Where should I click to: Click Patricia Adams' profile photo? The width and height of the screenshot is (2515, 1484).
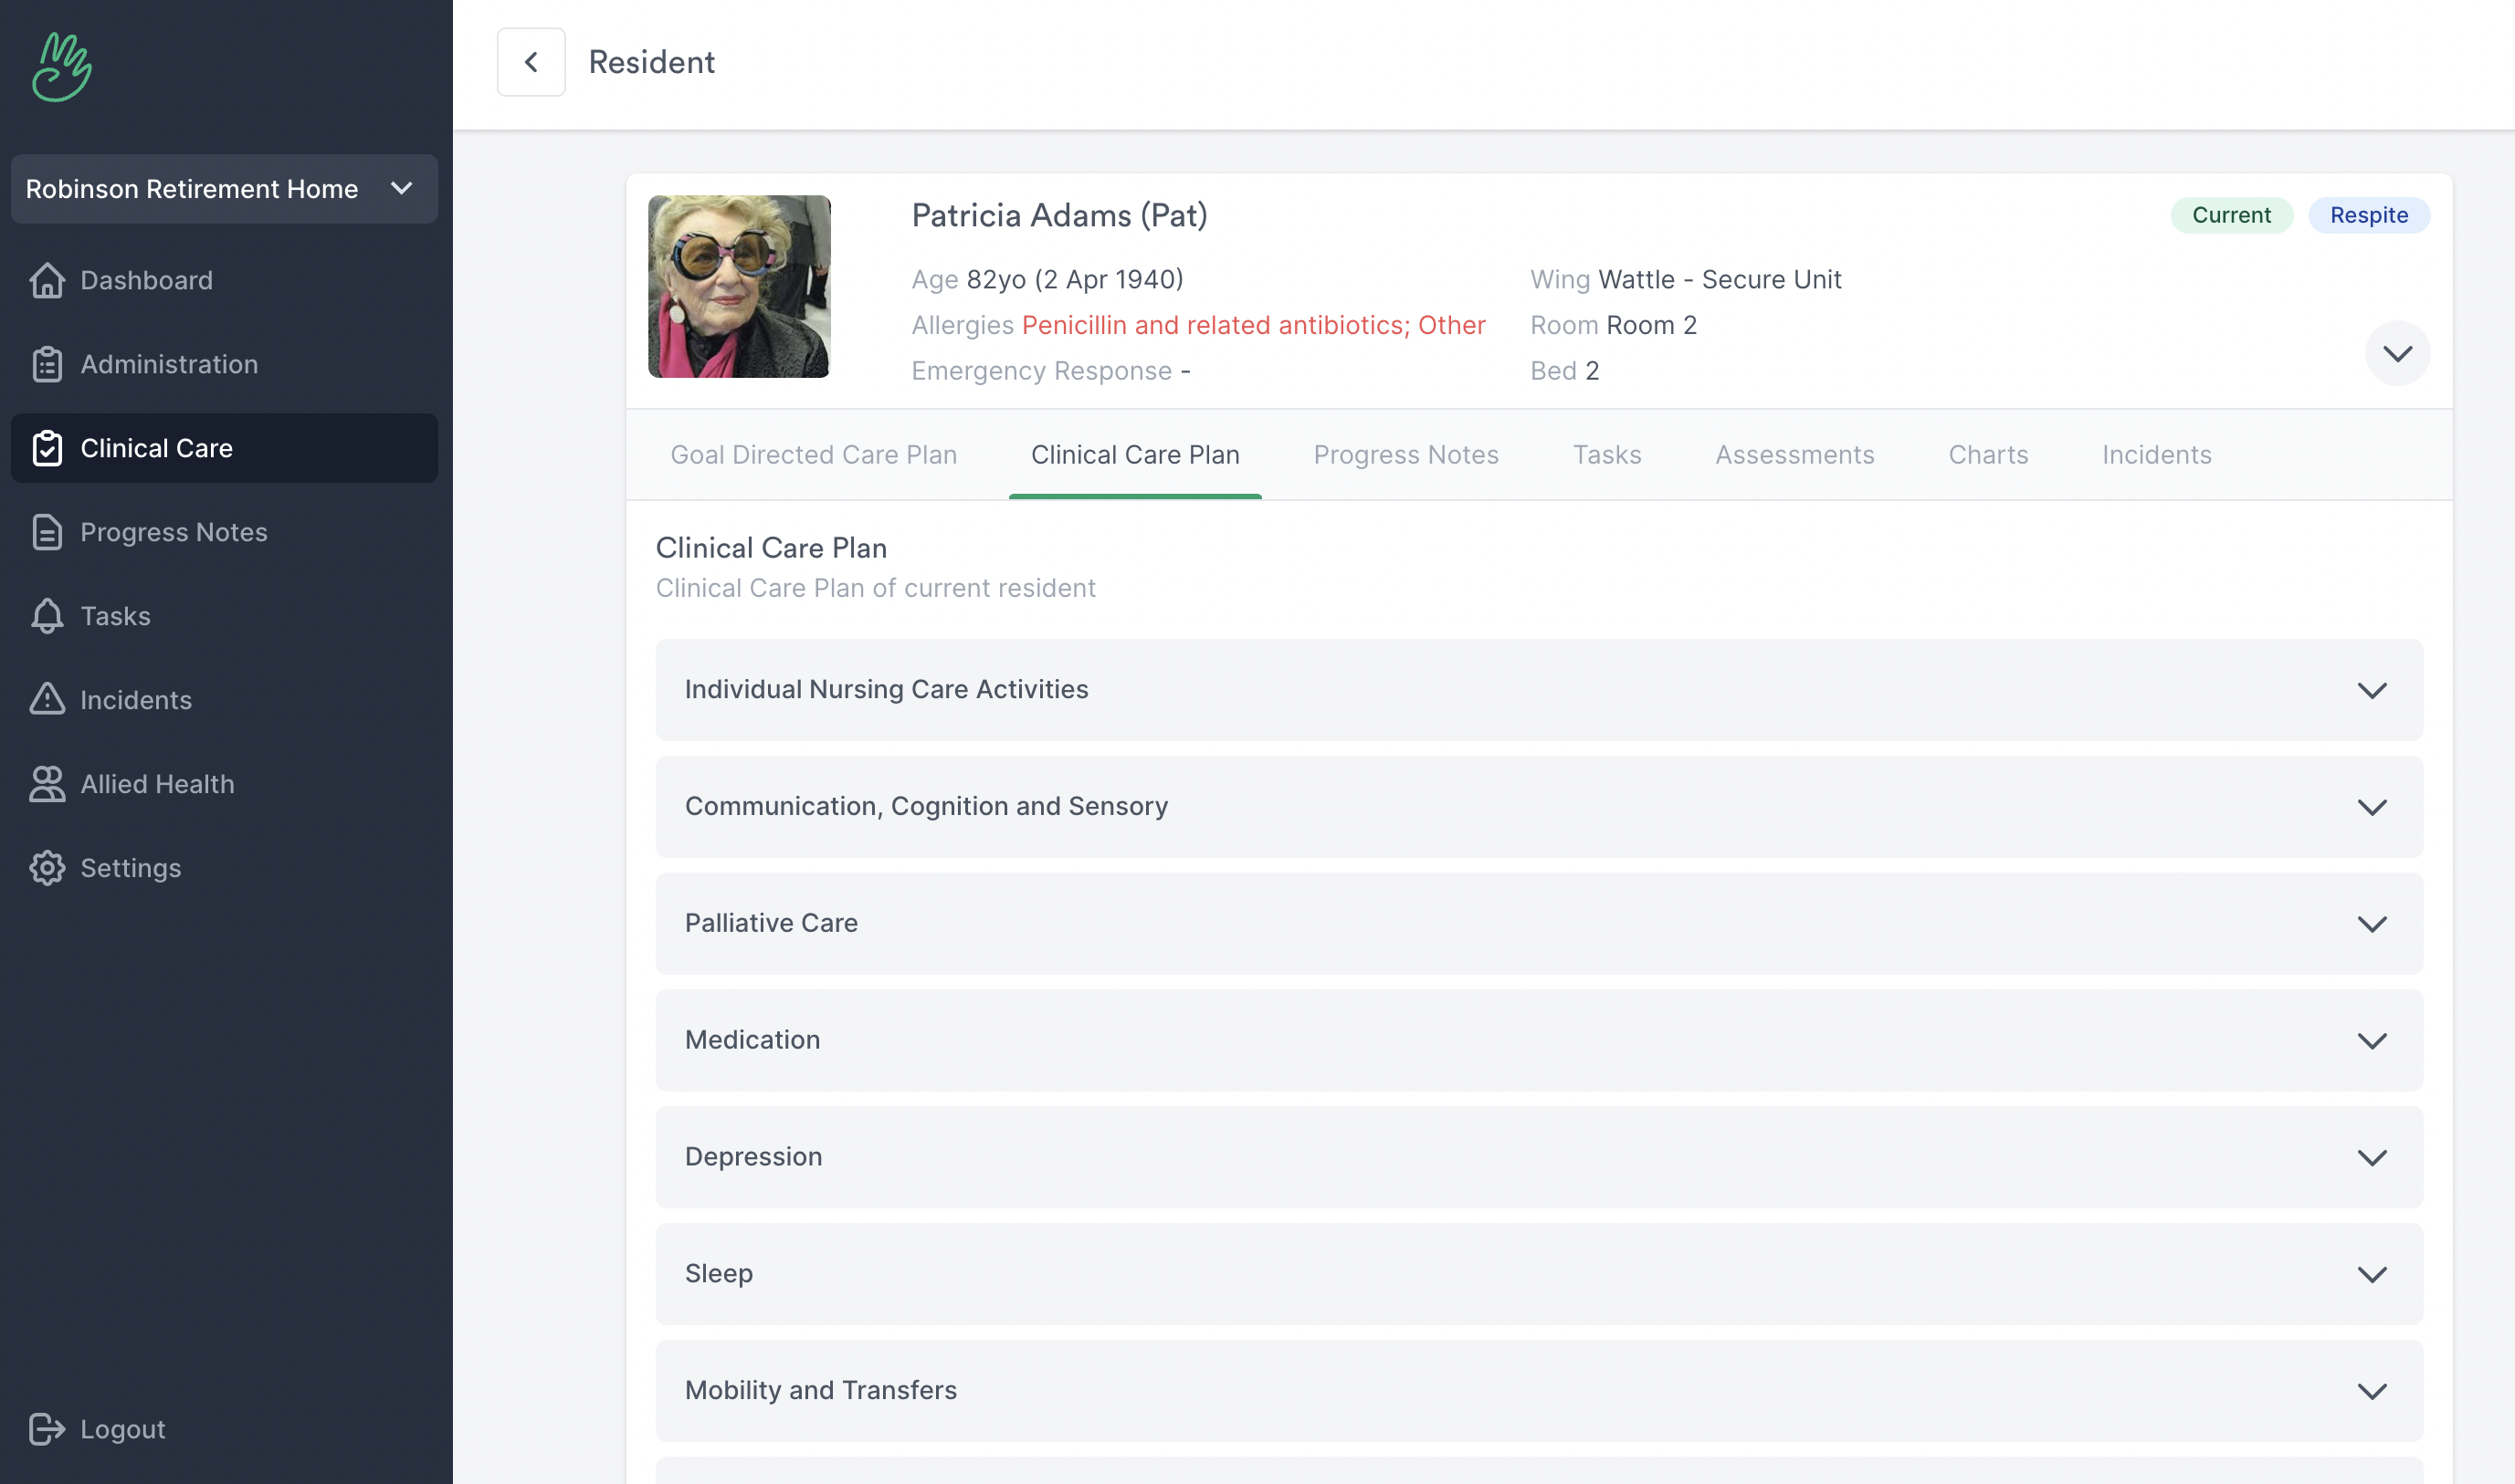click(x=740, y=287)
